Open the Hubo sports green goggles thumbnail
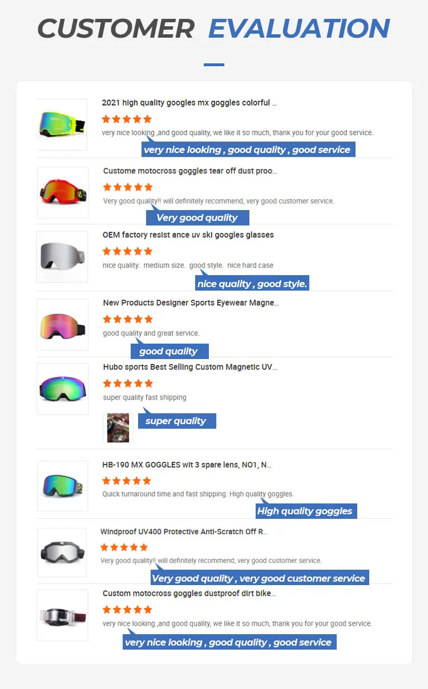Viewport: 428px width, 689px height. (63, 389)
